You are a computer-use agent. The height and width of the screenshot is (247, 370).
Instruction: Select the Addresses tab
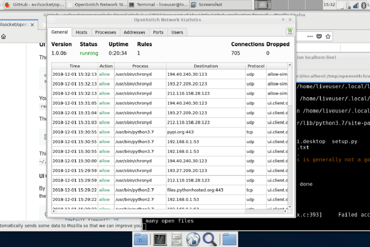tap(134, 32)
